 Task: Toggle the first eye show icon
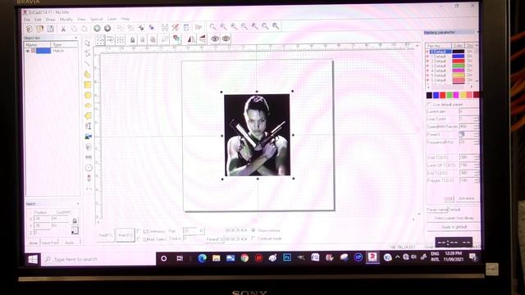215,39
